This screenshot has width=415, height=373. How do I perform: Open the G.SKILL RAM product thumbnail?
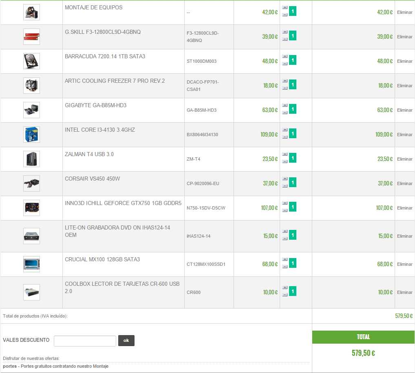pyautogui.click(x=31, y=37)
